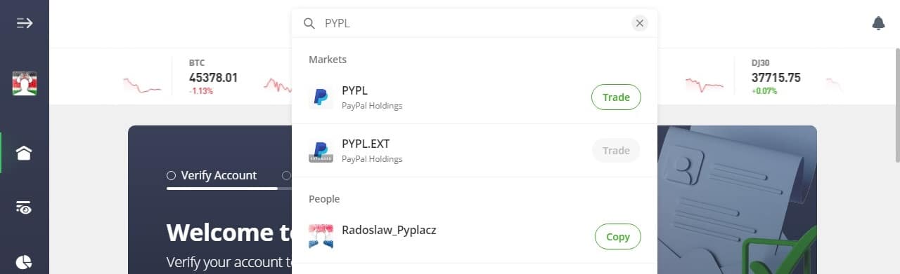This screenshot has width=900, height=274.
Task: Clear the search with the X button
Action: coord(639,23)
